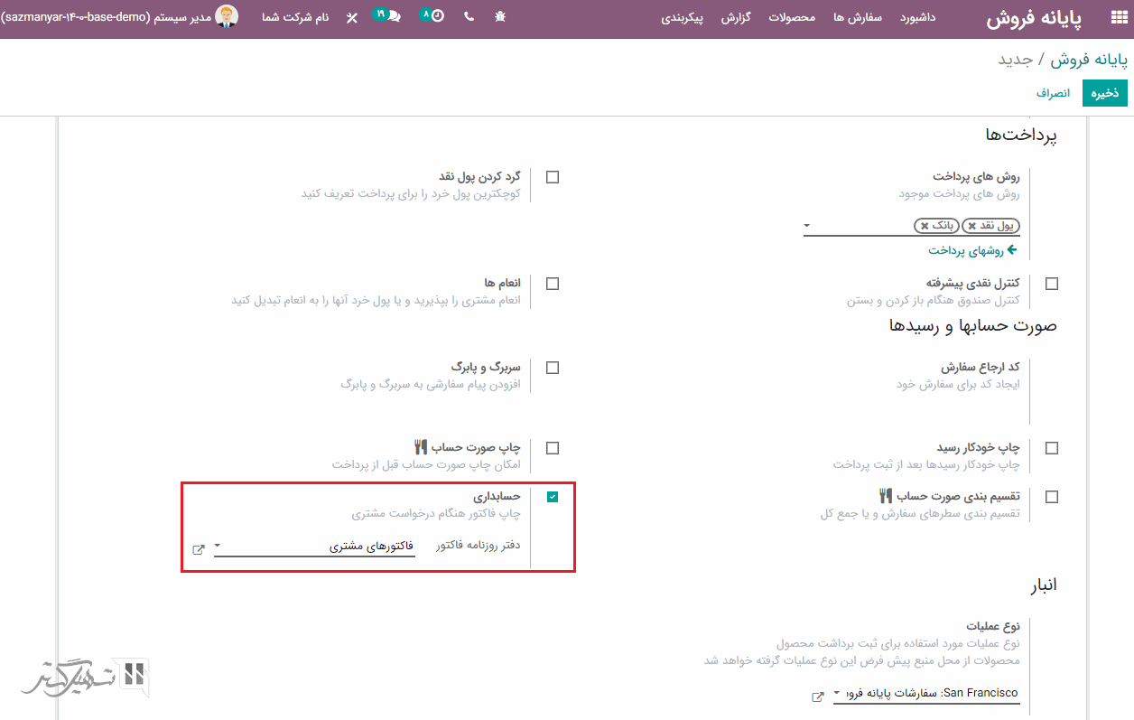Image resolution: width=1134 pixels, height=720 pixels.
Task: Open the دفتر روزنامه فاکتور dropdown
Action: [x=218, y=547]
